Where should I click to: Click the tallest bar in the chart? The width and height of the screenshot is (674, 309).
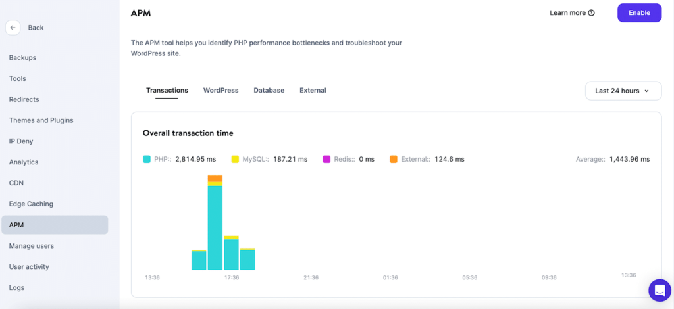coord(215,227)
